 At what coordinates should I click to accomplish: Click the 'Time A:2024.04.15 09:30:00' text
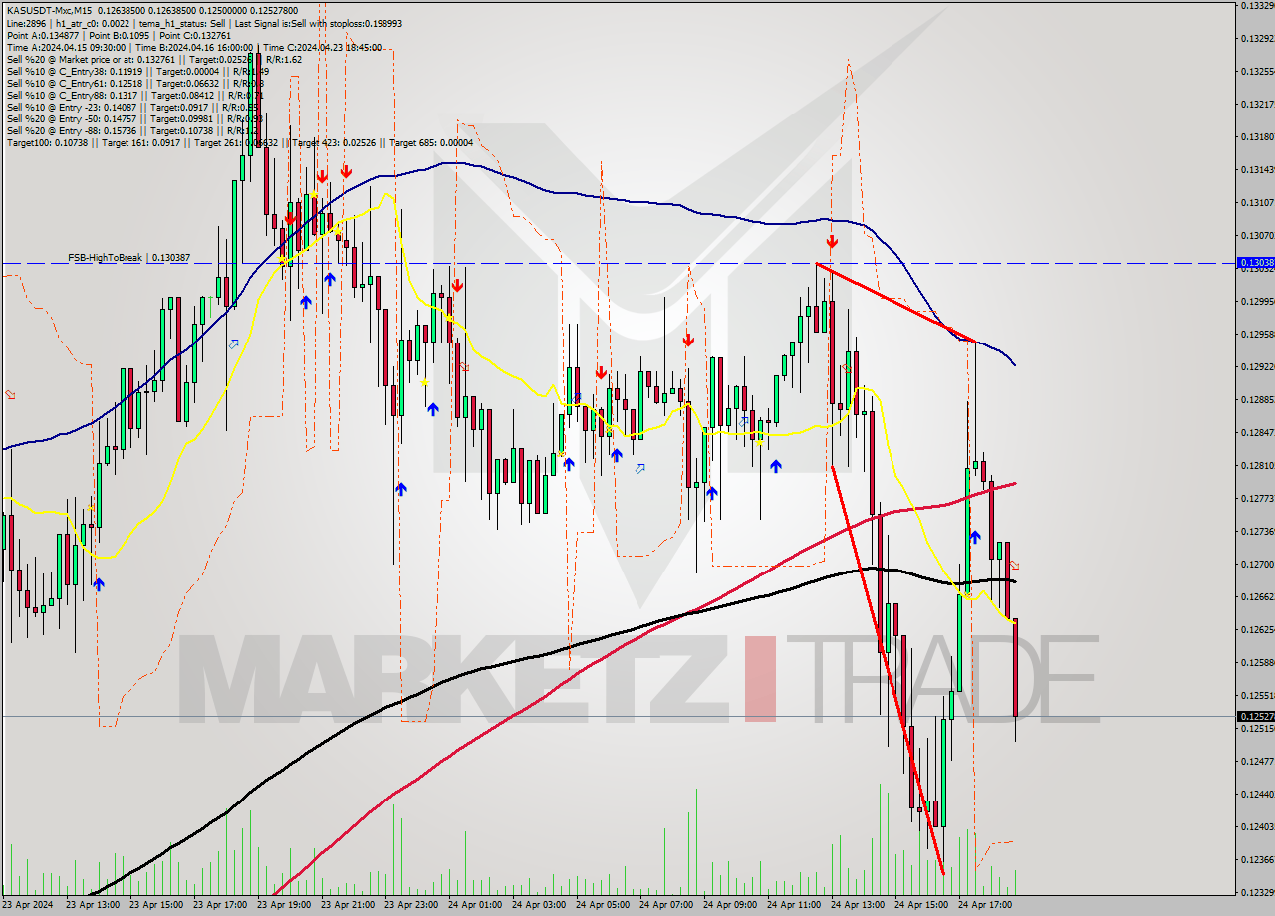66,47
